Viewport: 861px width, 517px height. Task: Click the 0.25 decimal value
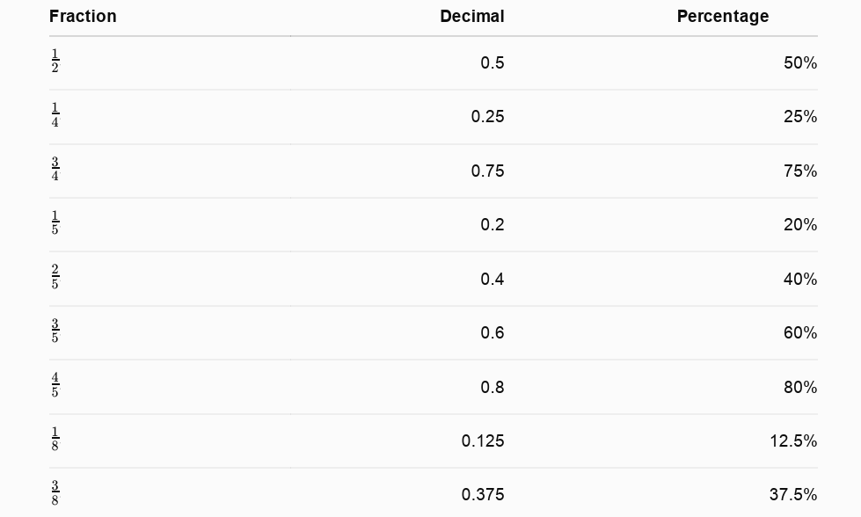tap(487, 116)
